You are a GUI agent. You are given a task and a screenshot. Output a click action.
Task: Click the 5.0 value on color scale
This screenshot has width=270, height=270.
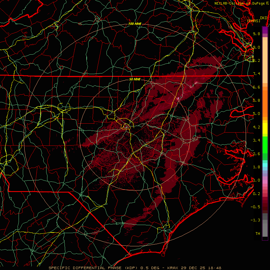coord(256,114)
